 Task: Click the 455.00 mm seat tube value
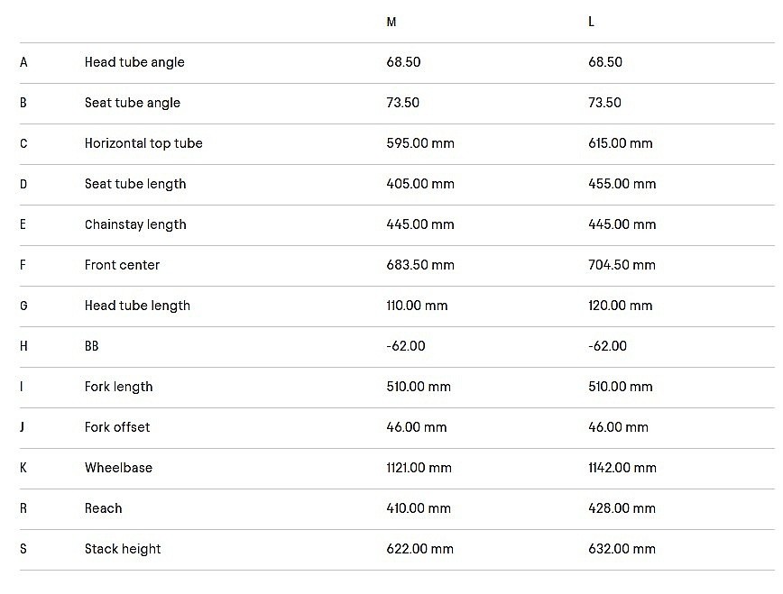pyautogui.click(x=622, y=184)
